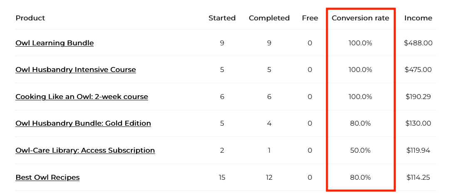Screen dimensions: 453x196
Task: Open the Best Owl Recipes link
Action: [48, 177]
